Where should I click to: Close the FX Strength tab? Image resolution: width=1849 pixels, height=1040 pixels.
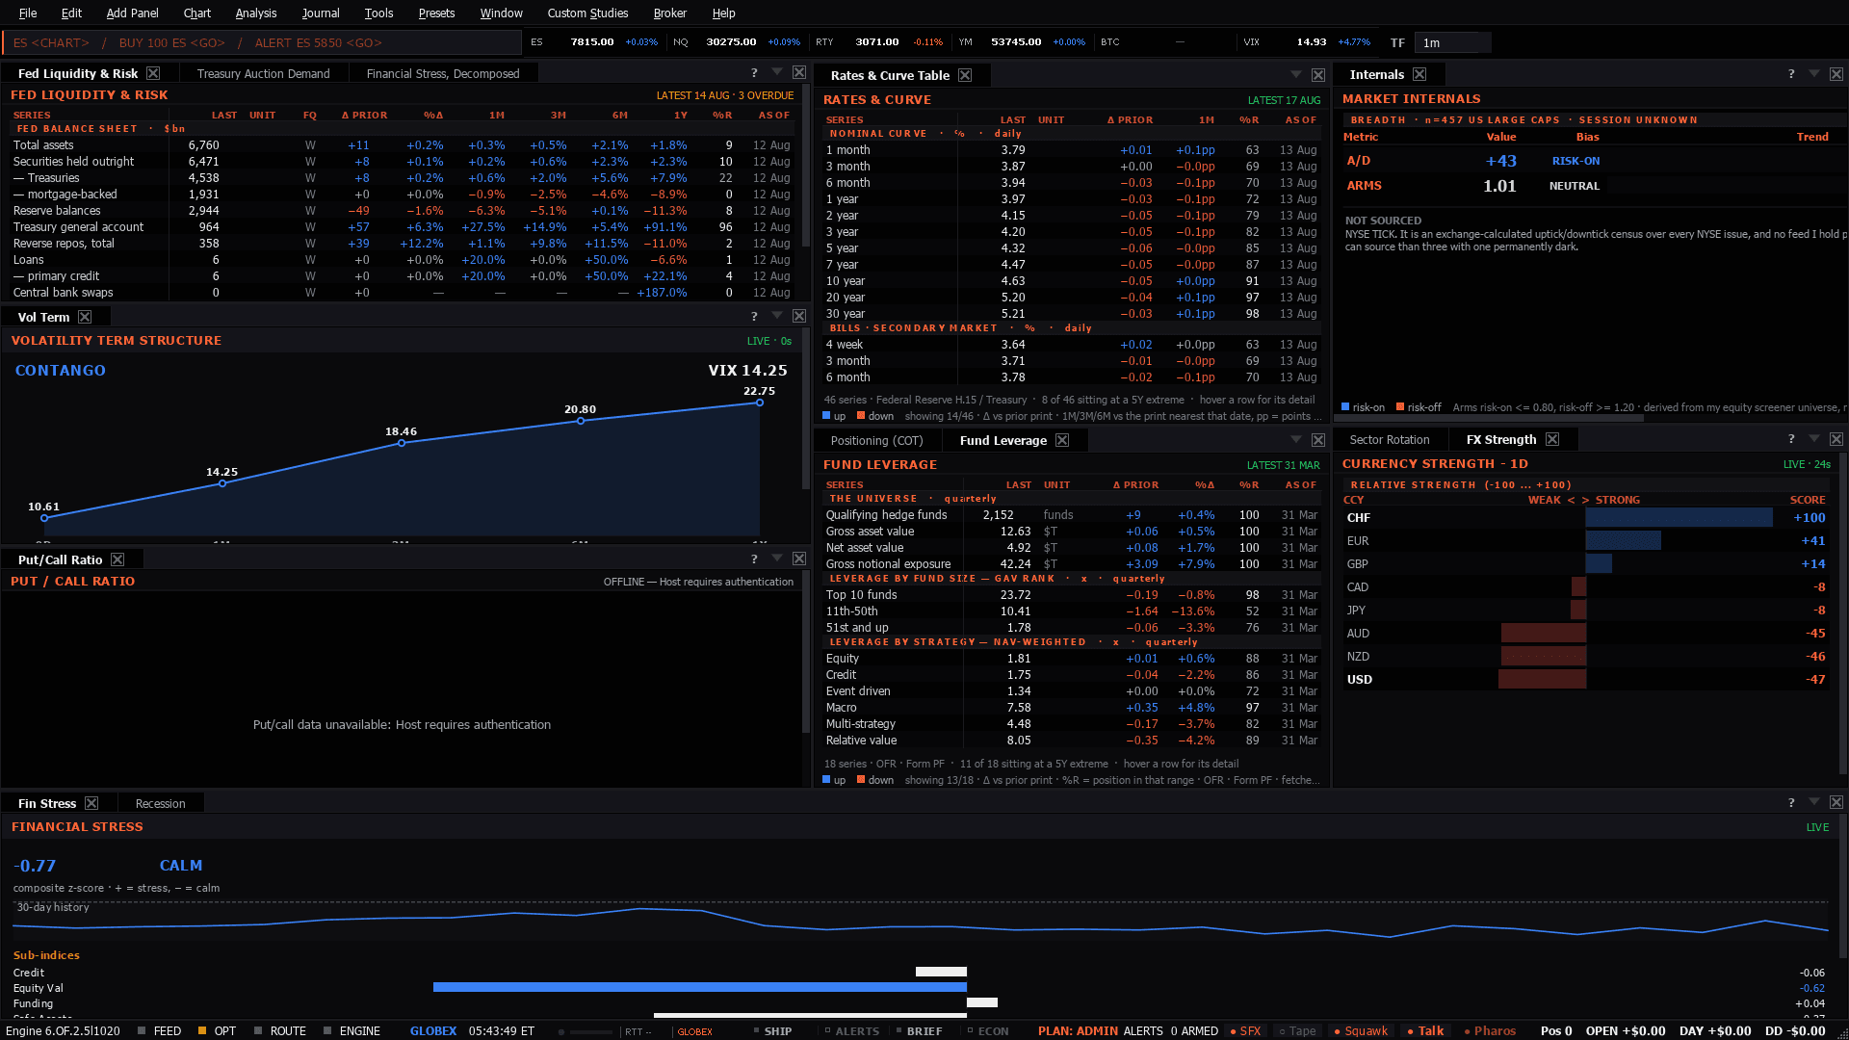(1552, 439)
